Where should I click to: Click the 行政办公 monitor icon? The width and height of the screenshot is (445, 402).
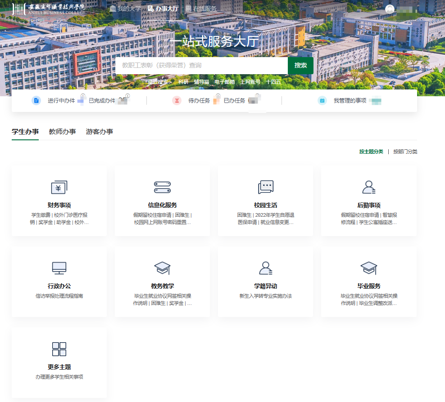[59, 268]
